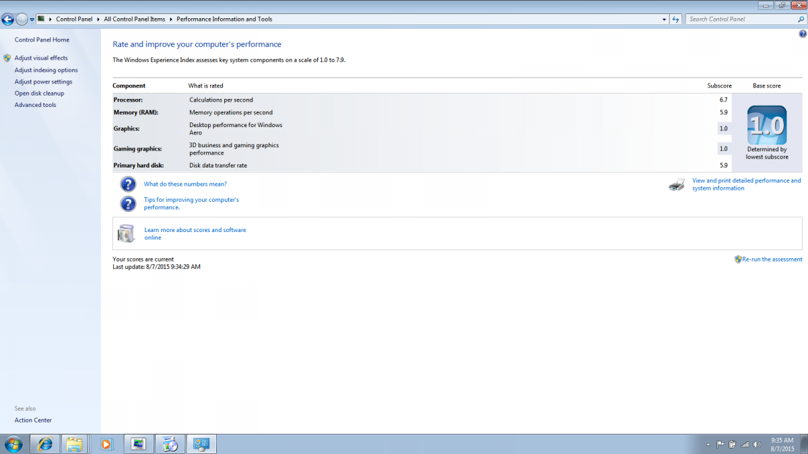Click the 'Last update: 8/7/2015 9:34:29 AM' text
808x454 pixels.
156,267
